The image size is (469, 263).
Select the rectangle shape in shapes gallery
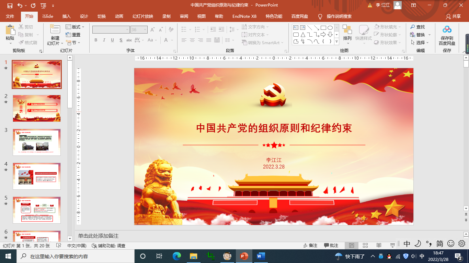323,28
